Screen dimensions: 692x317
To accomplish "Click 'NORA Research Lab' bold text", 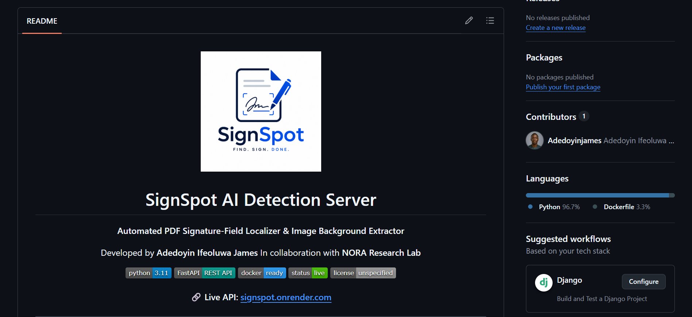I will pos(381,253).
